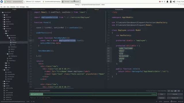Toggle the only-in-selection find option
Image resolution: width=184 pixels, height=103 pixels.
(x=175, y=91)
